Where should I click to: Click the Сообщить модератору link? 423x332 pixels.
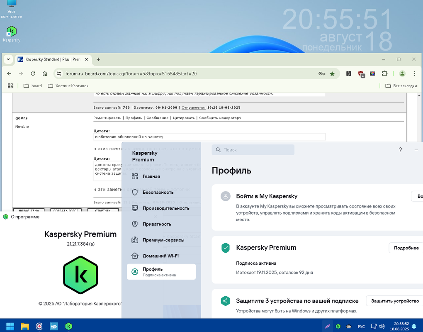tap(220, 118)
